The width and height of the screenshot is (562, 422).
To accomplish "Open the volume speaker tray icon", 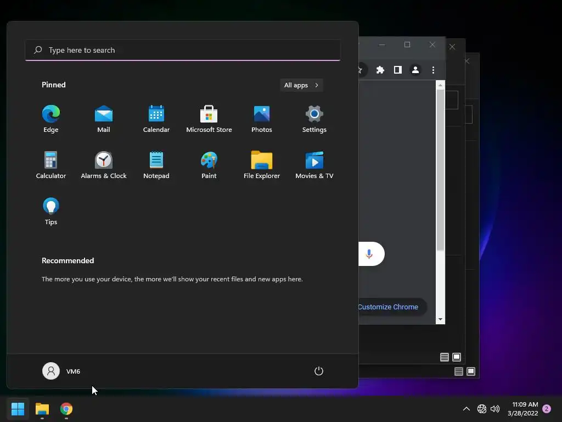I will coord(495,409).
